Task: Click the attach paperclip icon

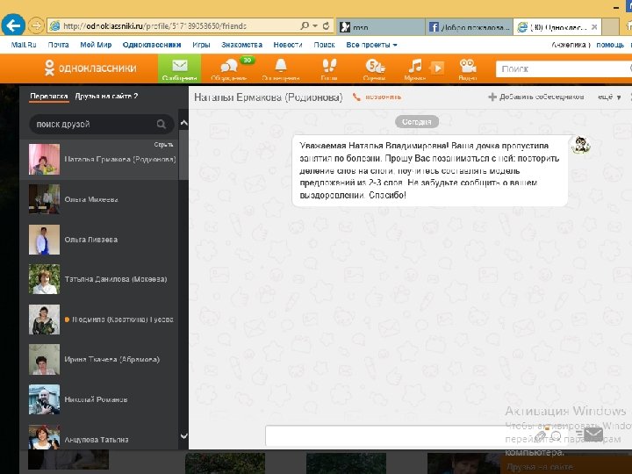Action: click(x=540, y=435)
